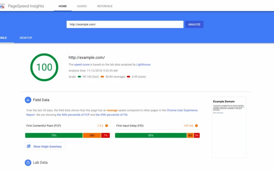Click the green 90-100 (fast) scale marker
The height and width of the screenshot is (170, 274).
pos(79,77)
